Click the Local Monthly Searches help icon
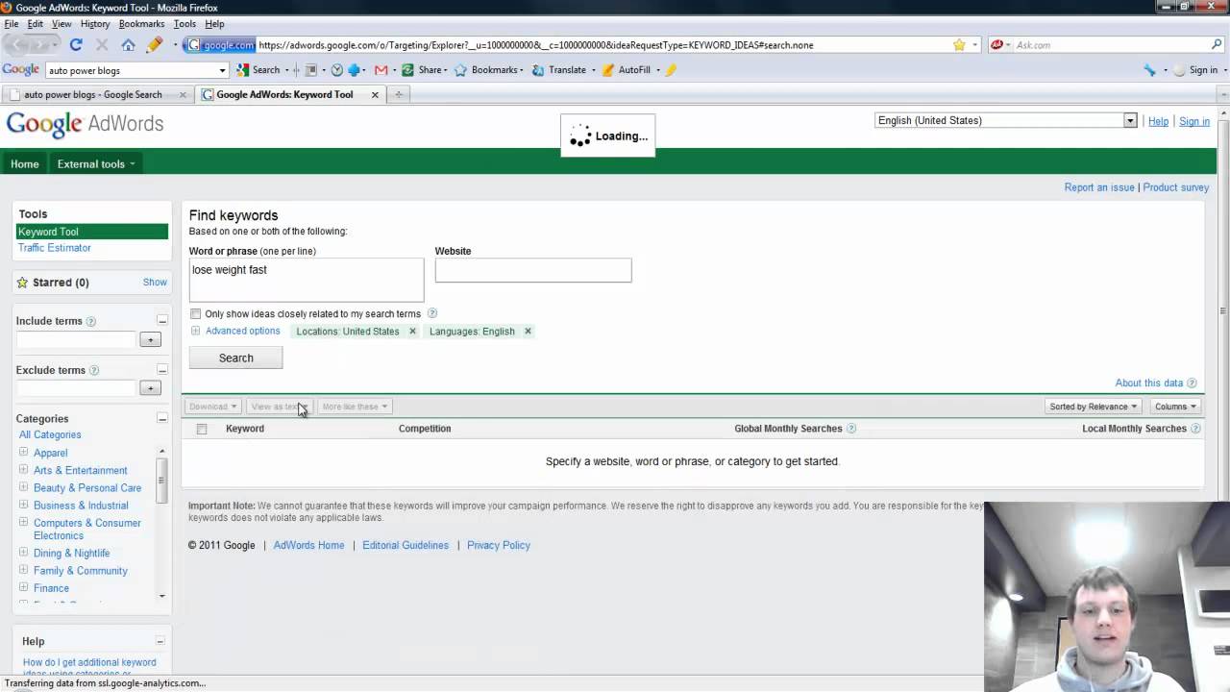Image resolution: width=1230 pixels, height=692 pixels. pos(1195,429)
